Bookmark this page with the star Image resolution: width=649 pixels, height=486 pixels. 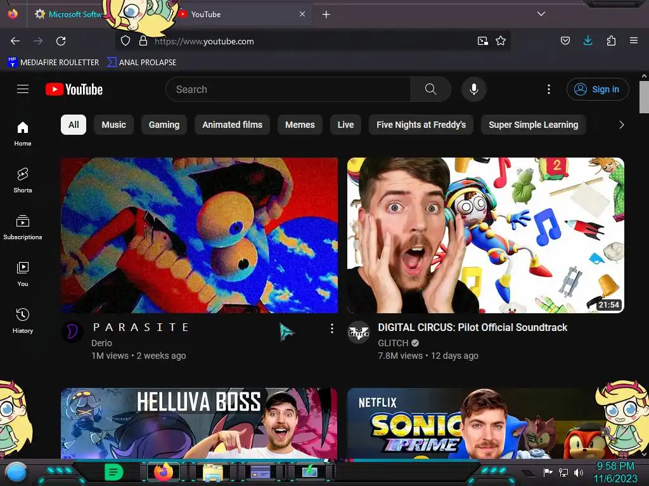pyautogui.click(x=501, y=41)
